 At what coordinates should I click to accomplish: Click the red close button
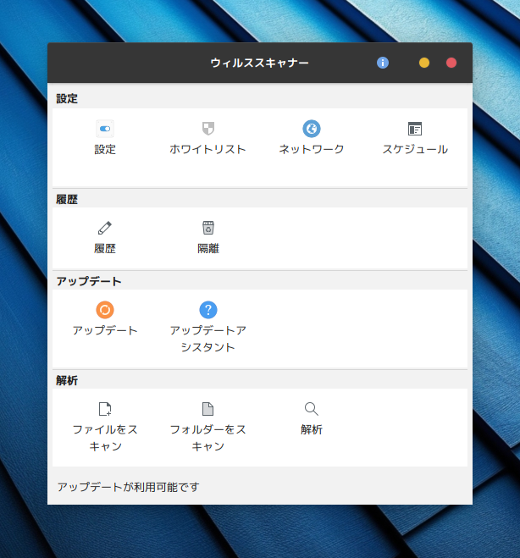451,63
